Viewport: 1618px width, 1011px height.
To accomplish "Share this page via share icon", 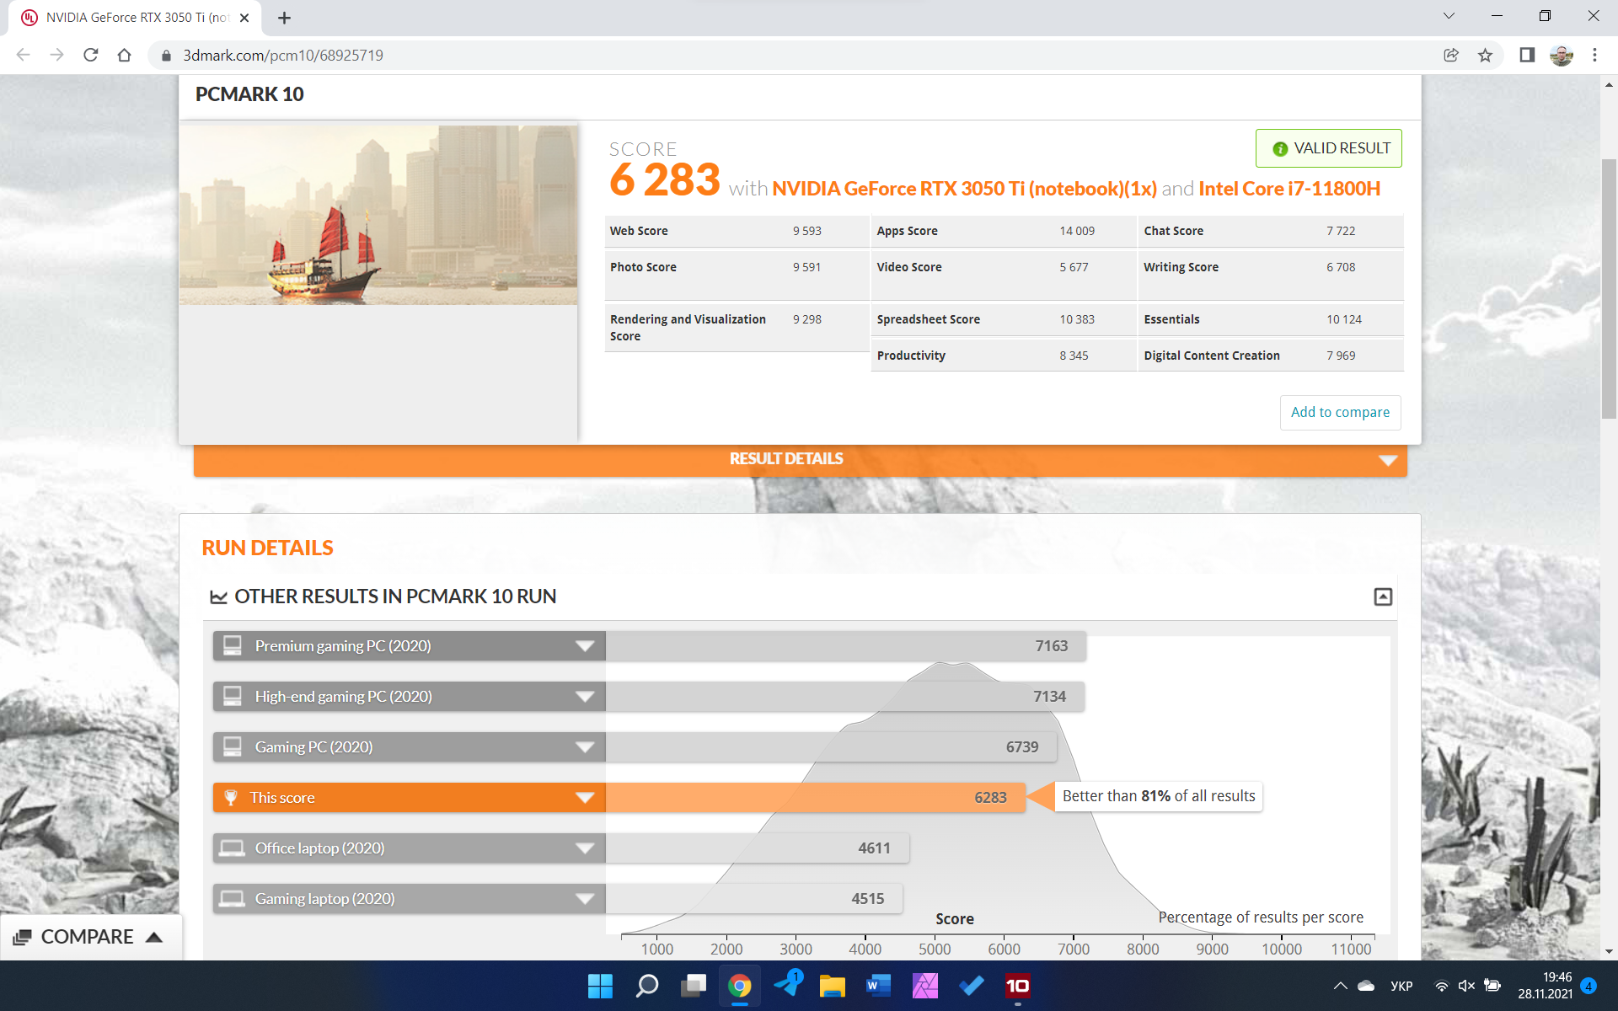I will [x=1451, y=55].
